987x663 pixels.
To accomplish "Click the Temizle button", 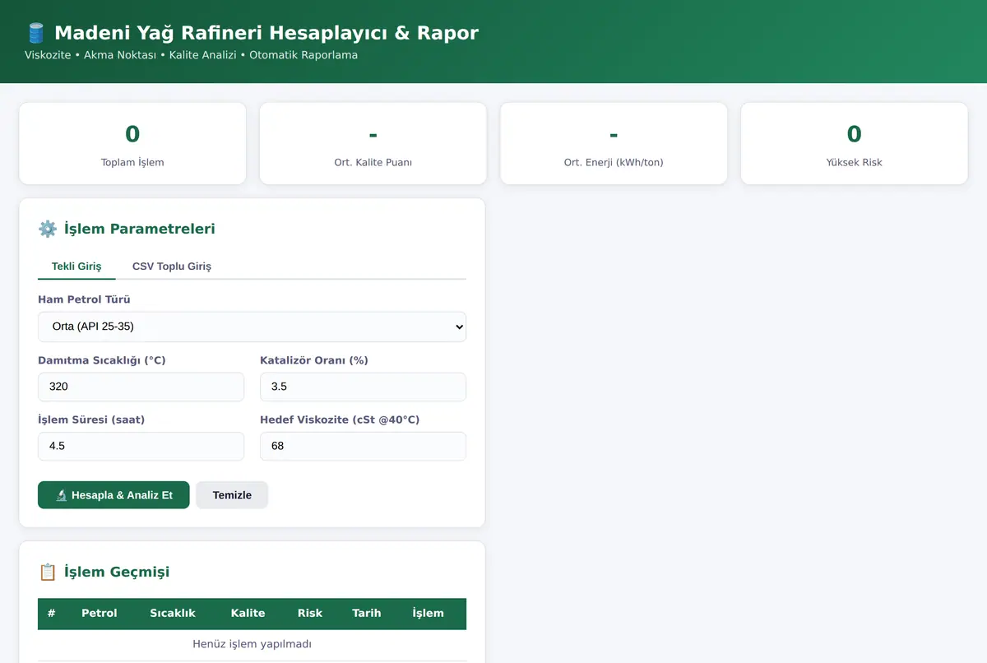I will tap(232, 495).
